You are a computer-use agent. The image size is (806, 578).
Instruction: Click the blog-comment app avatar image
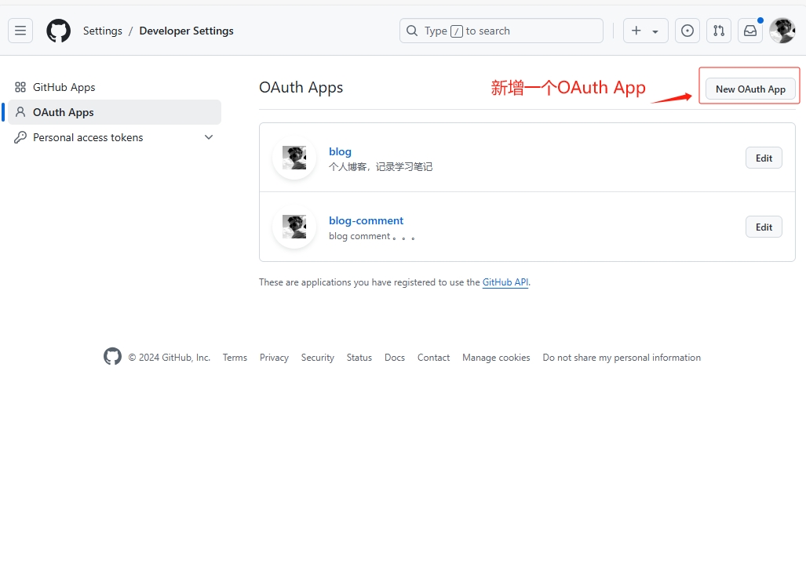(x=294, y=227)
